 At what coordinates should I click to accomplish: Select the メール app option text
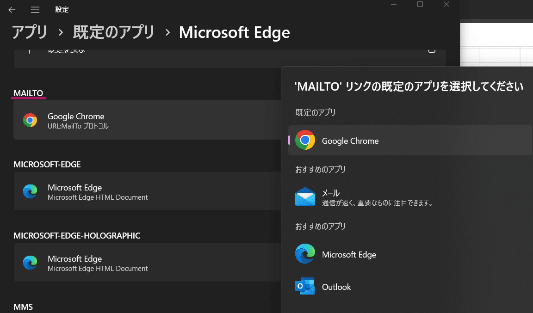tap(331, 193)
